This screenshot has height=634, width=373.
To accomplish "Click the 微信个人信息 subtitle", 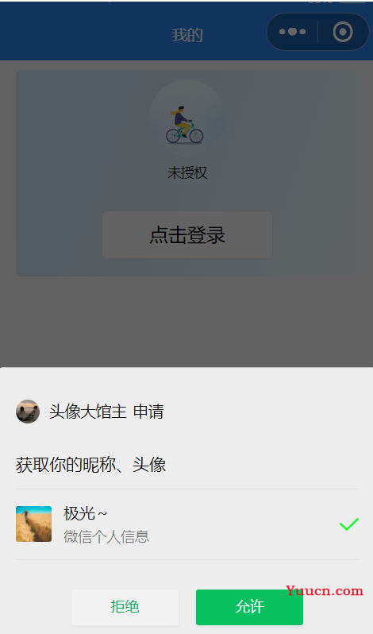I will 106,536.
